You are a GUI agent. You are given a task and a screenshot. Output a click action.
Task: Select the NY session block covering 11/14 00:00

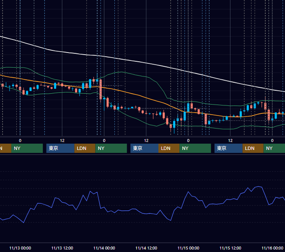point(111,148)
